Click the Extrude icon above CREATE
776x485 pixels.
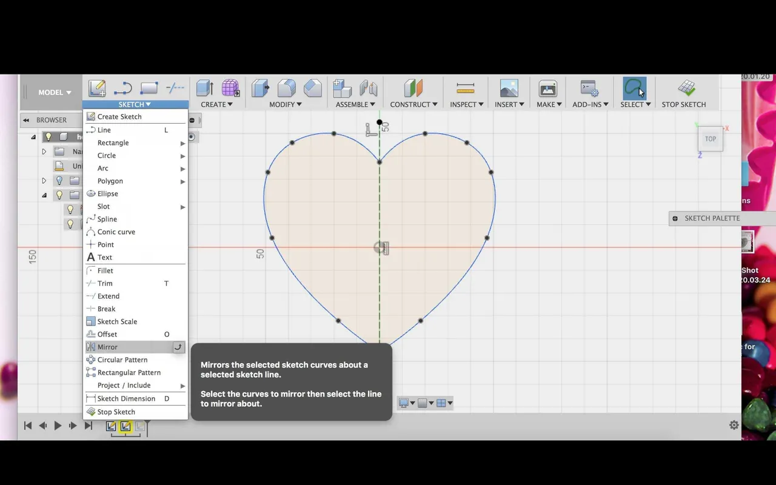(205, 89)
